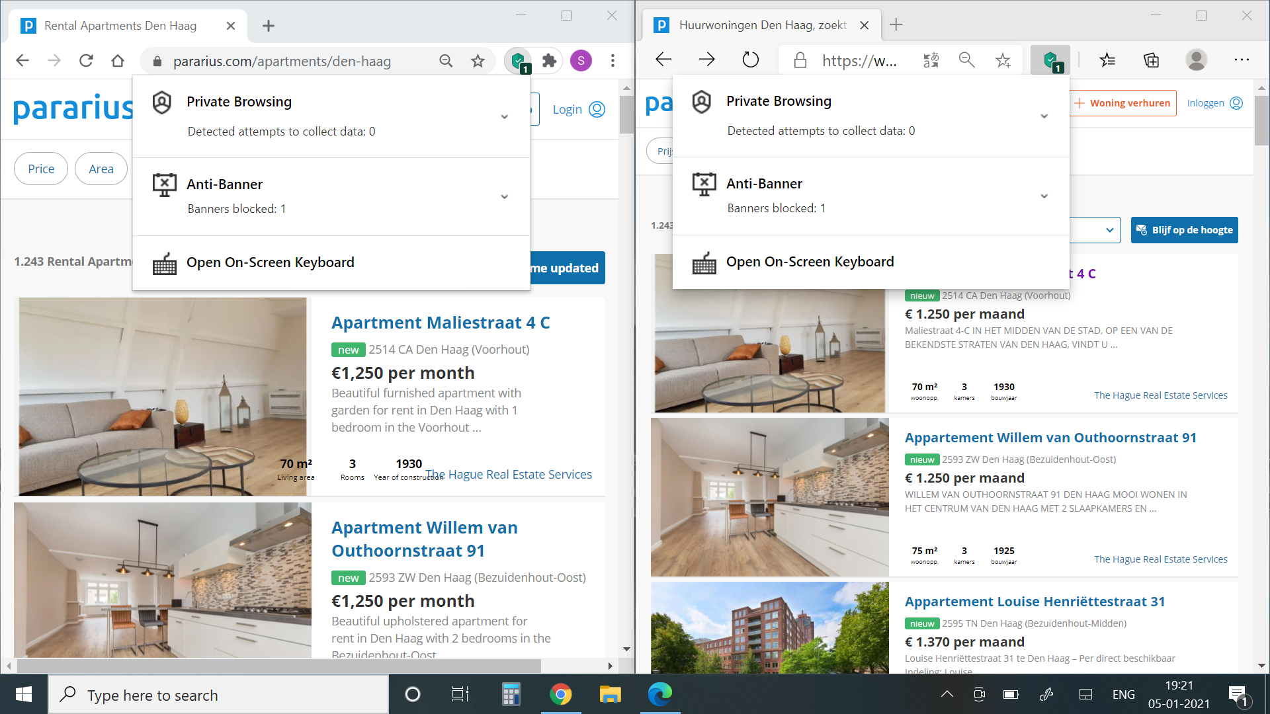Open On-Screen Keyboard in Edge popup

click(810, 262)
